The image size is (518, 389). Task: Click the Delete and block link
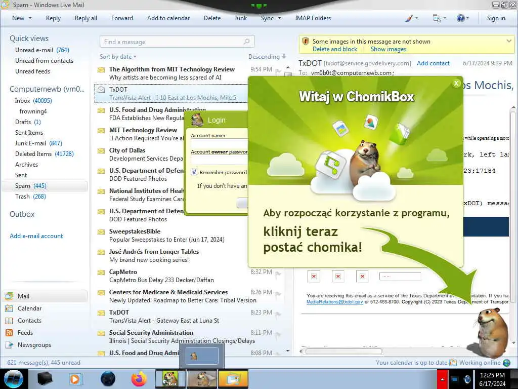click(x=335, y=49)
